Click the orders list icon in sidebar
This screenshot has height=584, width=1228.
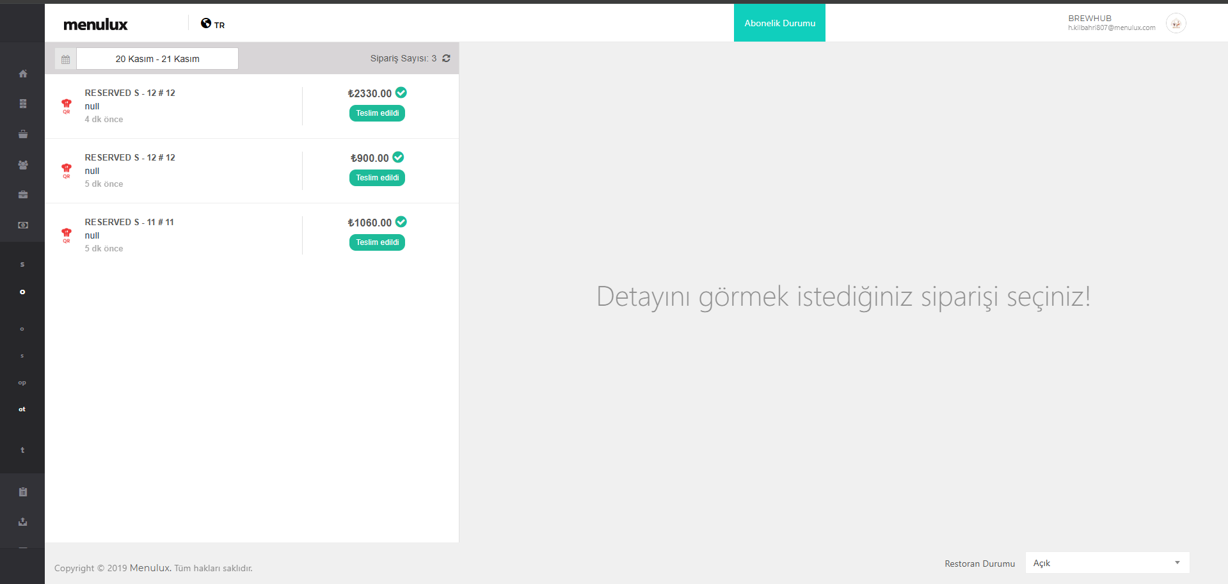(22, 103)
